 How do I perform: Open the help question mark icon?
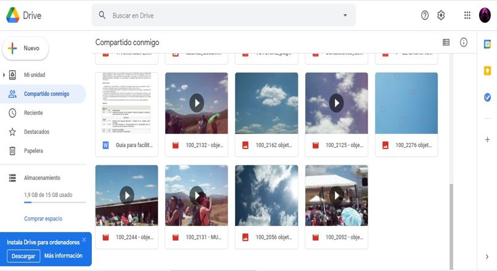425,15
